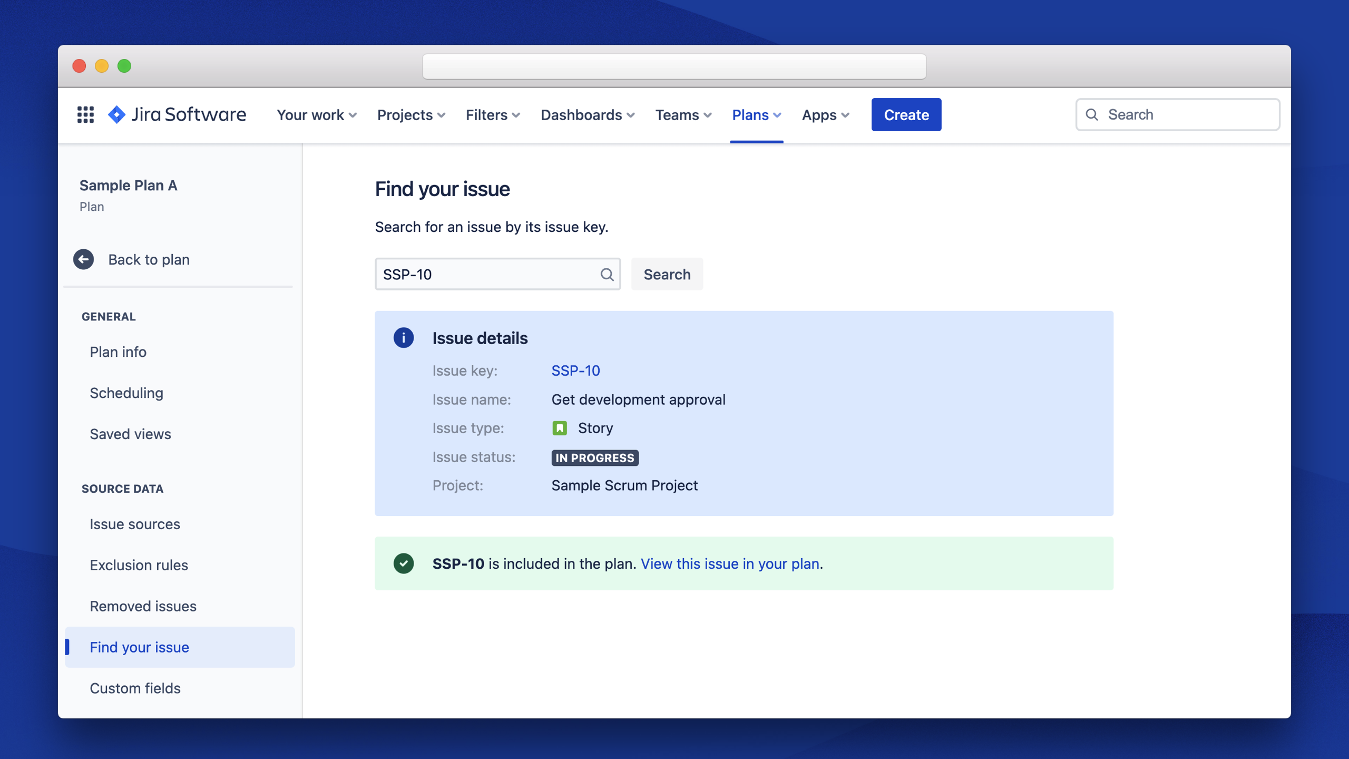
Task: Click the Jira Software logo
Action: pos(177,114)
